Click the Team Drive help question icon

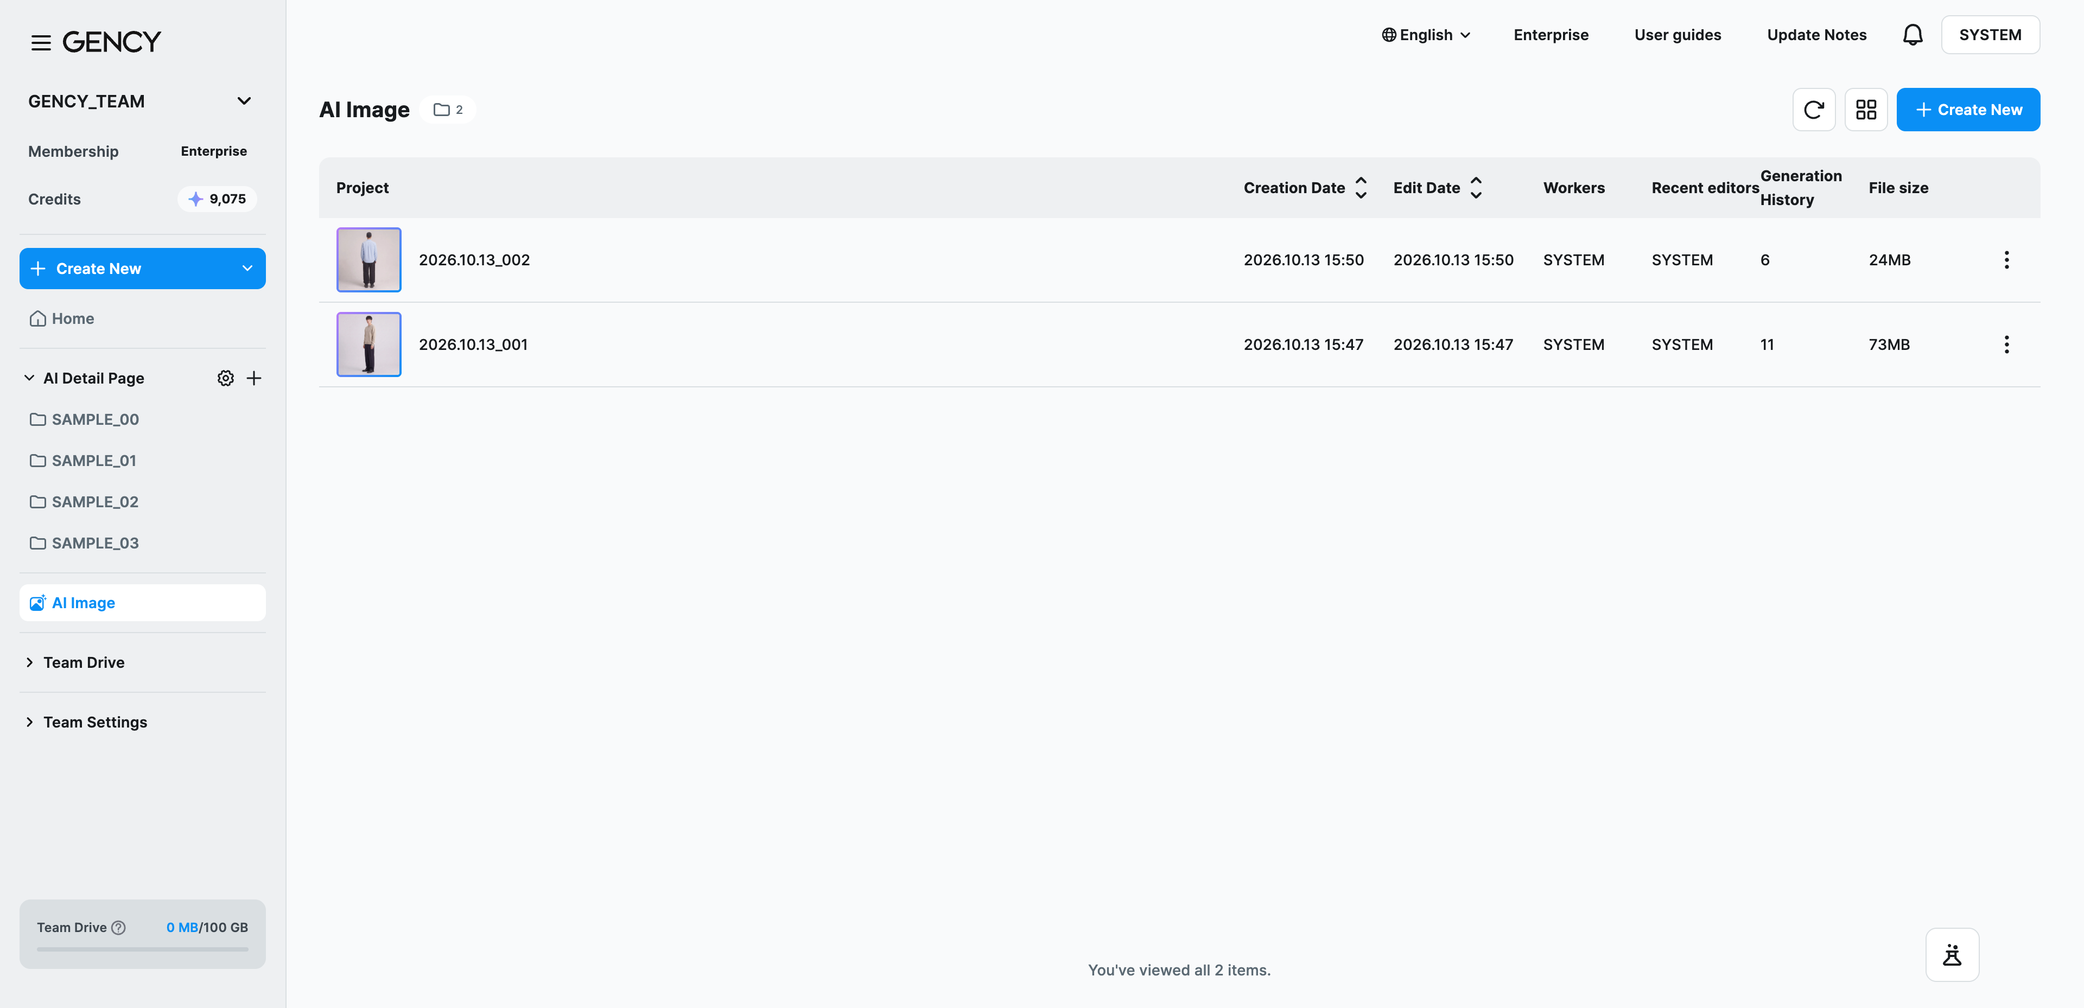tap(118, 927)
